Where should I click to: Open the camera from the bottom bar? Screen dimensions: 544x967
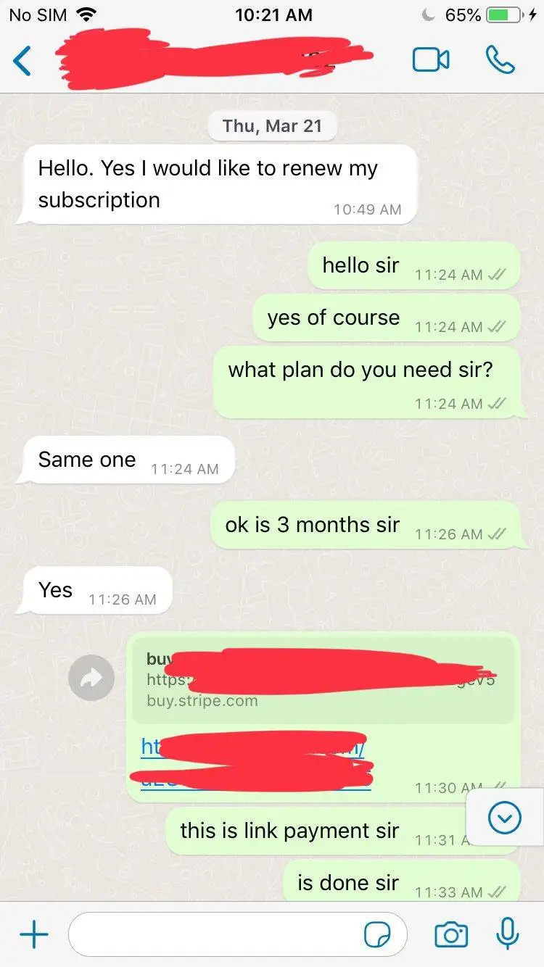click(451, 935)
